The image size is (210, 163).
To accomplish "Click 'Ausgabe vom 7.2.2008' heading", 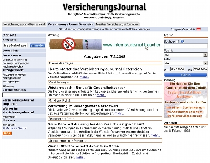I will point(105,57).
